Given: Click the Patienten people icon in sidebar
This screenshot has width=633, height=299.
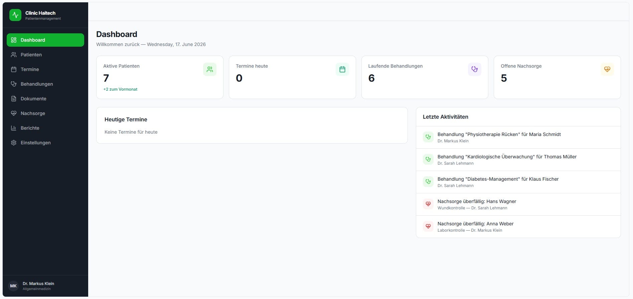Looking at the screenshot, I should click(x=14, y=55).
